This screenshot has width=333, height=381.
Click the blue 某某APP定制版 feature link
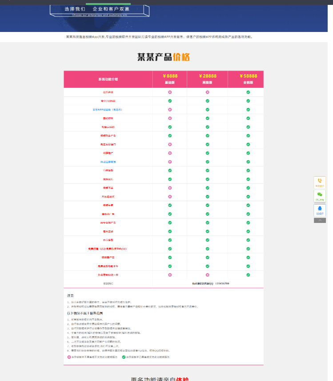(107, 109)
